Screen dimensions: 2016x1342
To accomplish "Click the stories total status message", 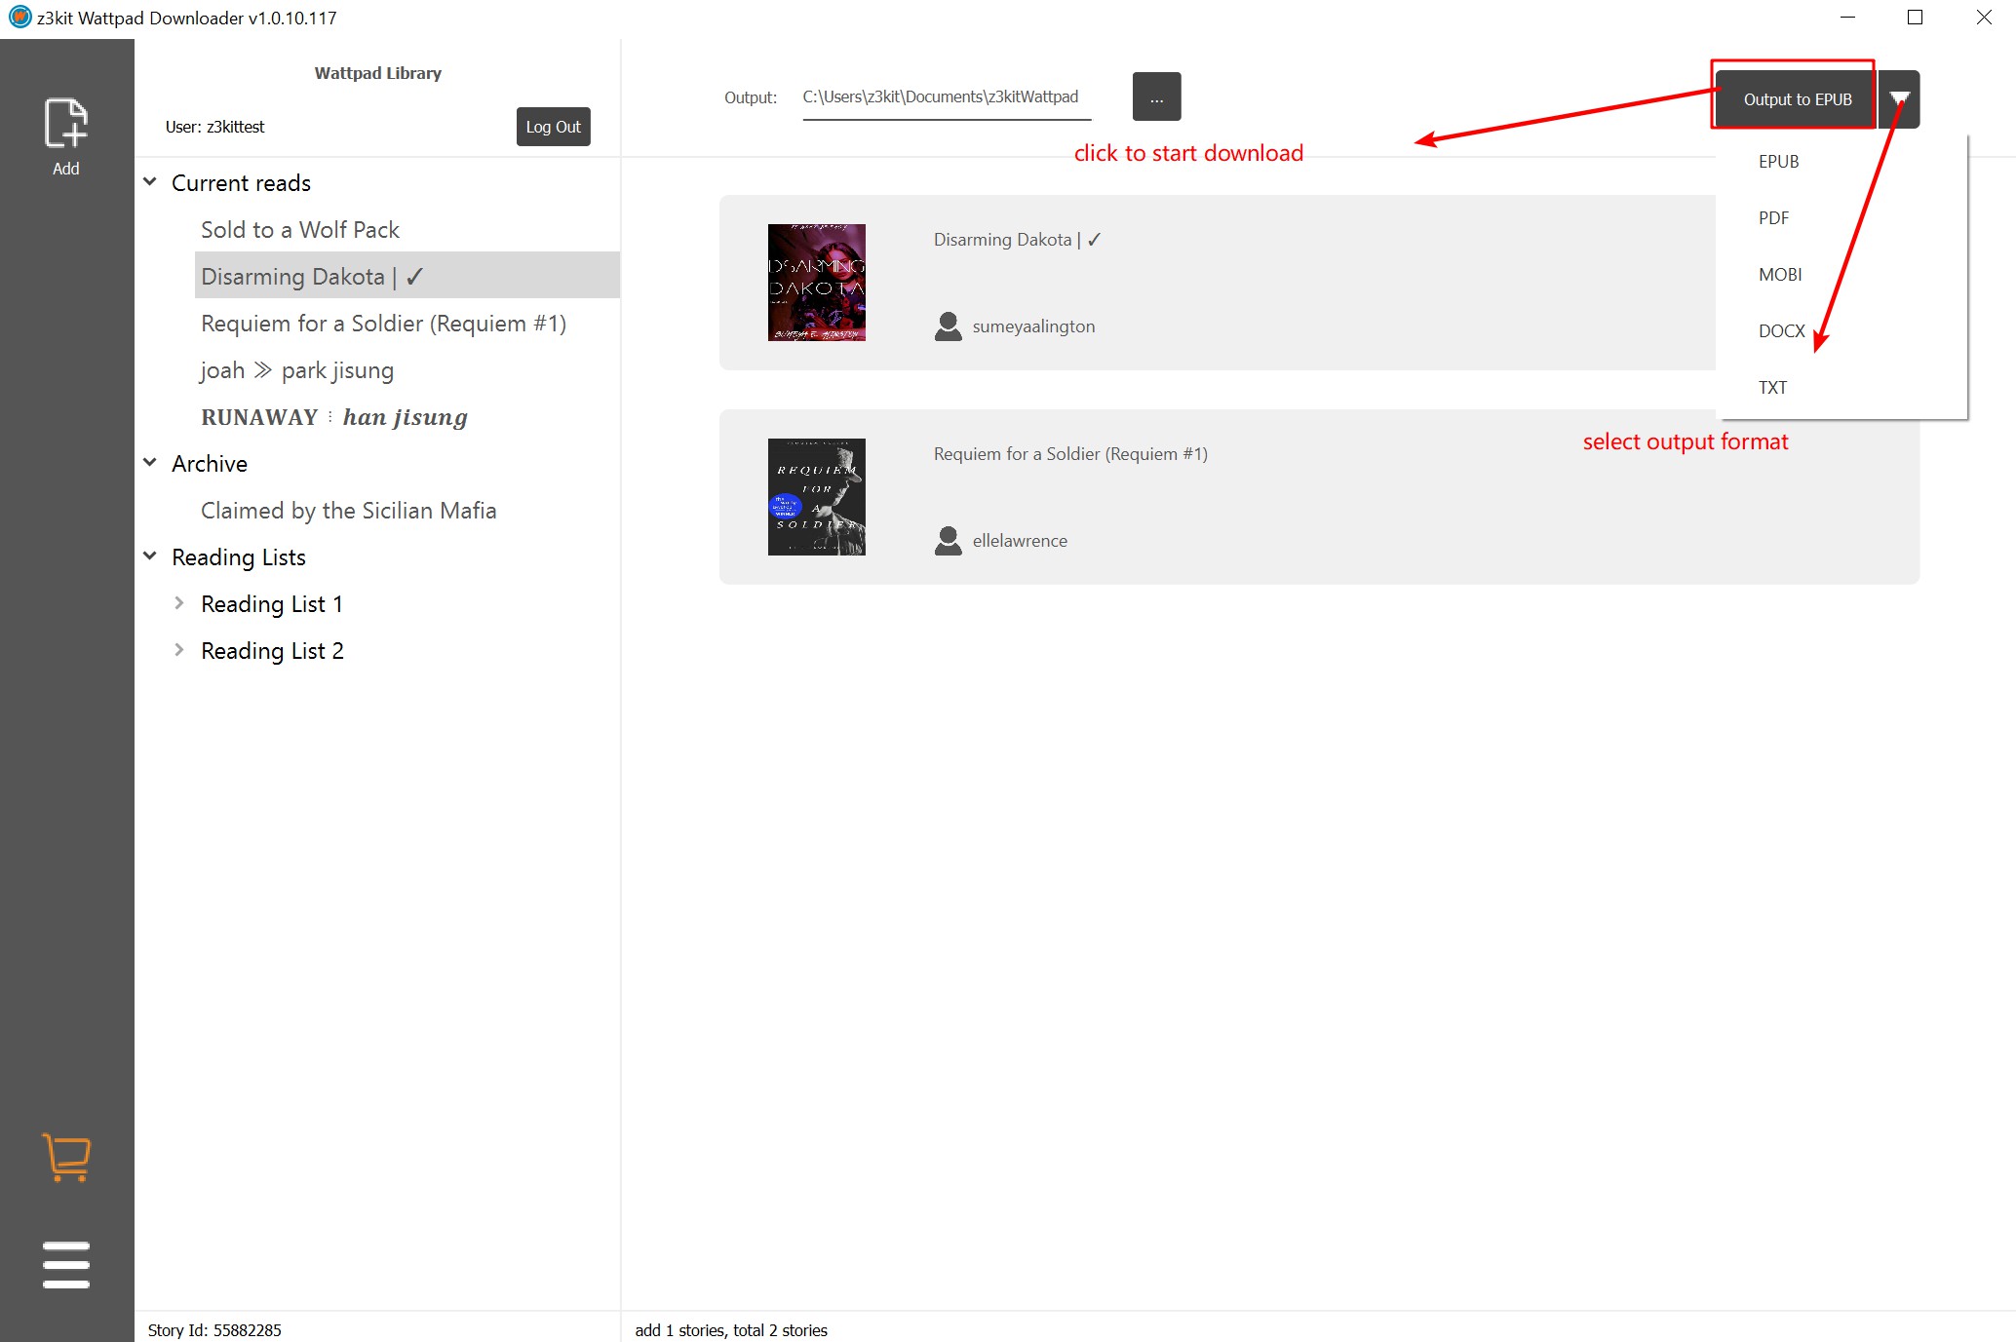I will tap(731, 1330).
